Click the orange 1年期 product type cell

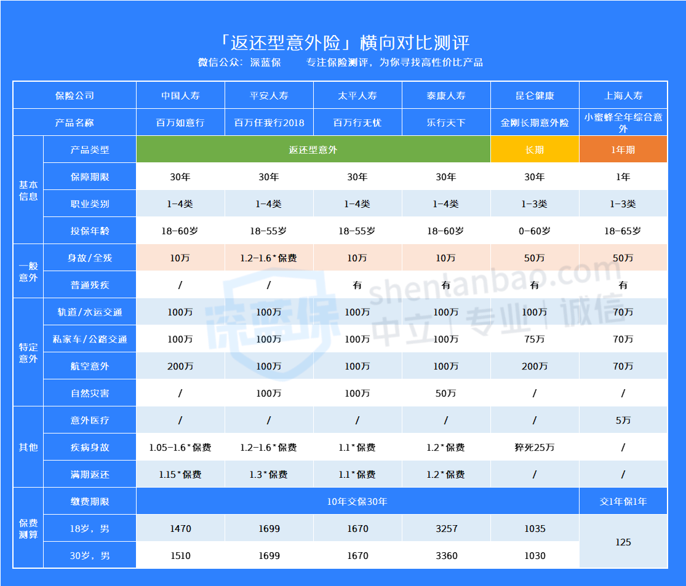click(623, 149)
